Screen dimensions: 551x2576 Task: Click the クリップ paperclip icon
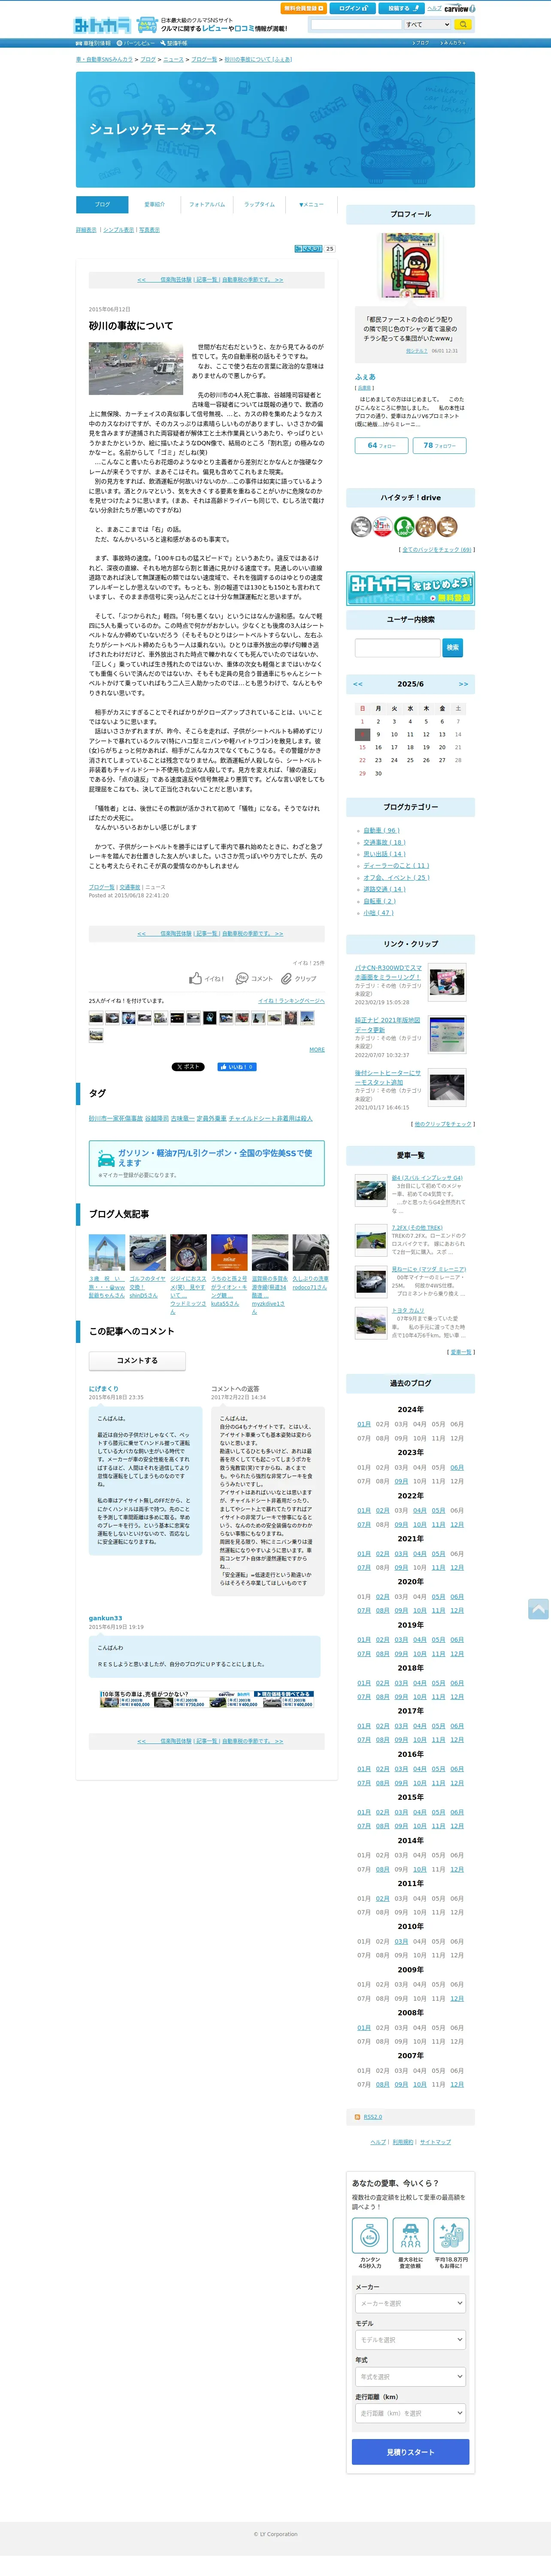(286, 978)
